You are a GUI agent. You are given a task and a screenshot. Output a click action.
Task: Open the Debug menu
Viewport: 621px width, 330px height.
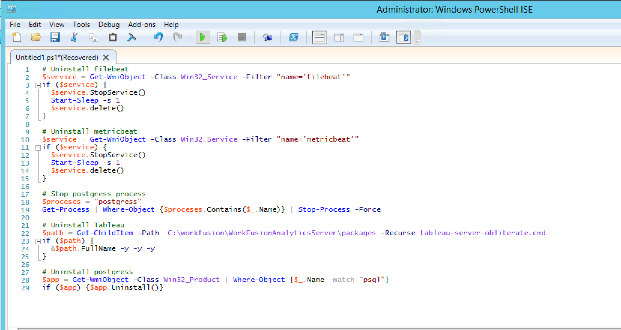[109, 25]
